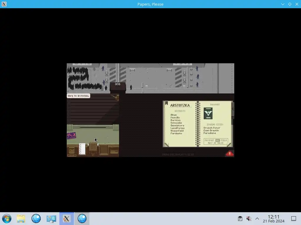Click the Altan district entry
Image resolution: width=301 pixels, height=225 pixels.
pos(173,115)
